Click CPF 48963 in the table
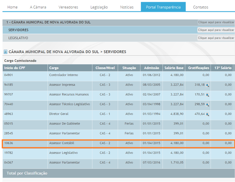235x182 pixels. pos(8,114)
